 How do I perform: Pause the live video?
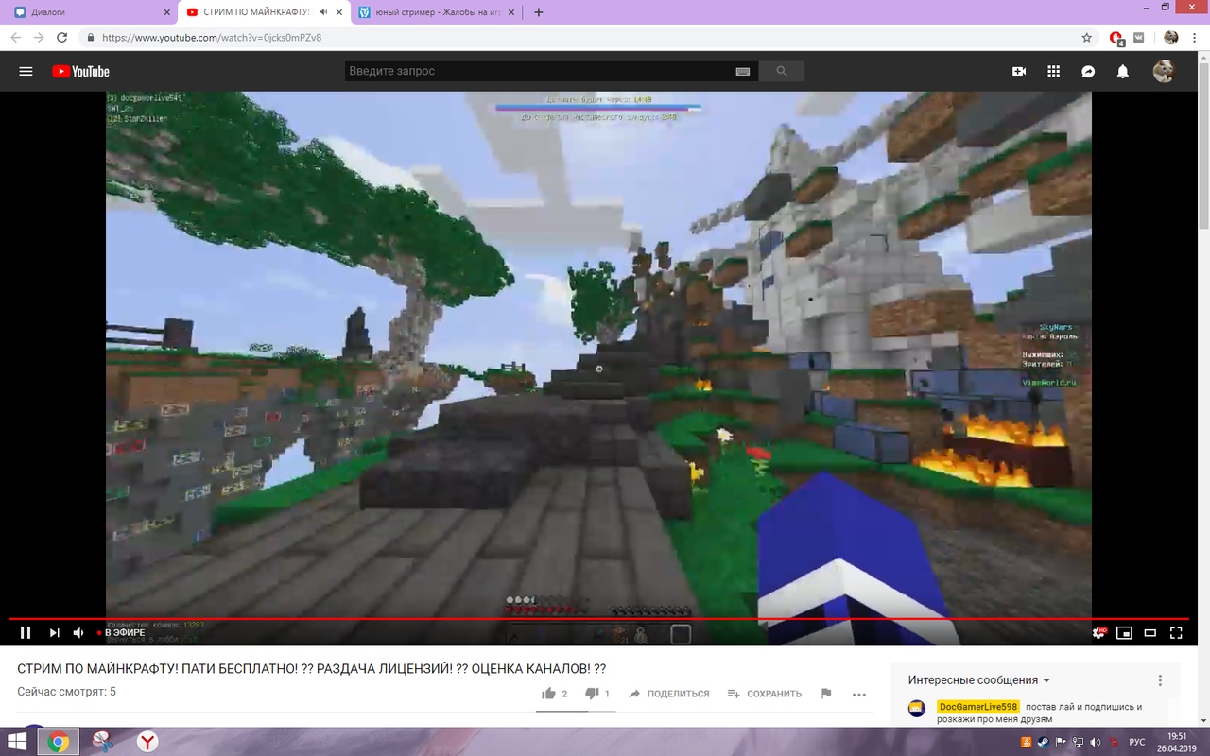[26, 633]
